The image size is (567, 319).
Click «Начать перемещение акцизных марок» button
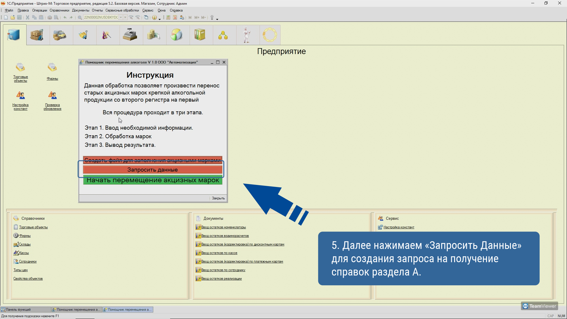[x=153, y=180]
